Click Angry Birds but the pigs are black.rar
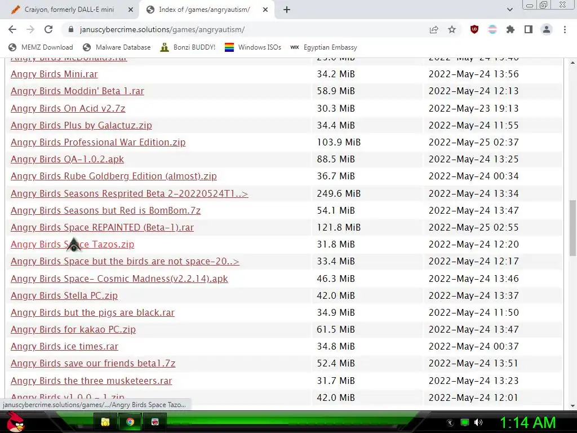577x433 pixels. pos(93,312)
